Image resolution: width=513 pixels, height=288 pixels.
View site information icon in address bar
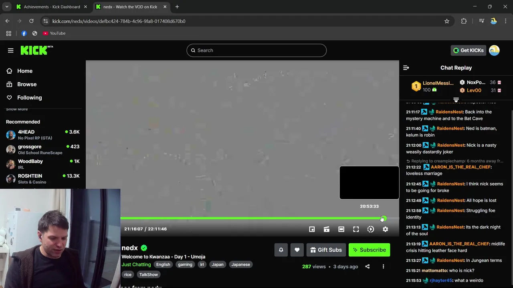coord(45,21)
